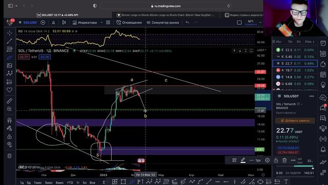This screenshot has height=185, width=328.
Task: Select the patterns tool in left sidebar
Action: click(9, 73)
